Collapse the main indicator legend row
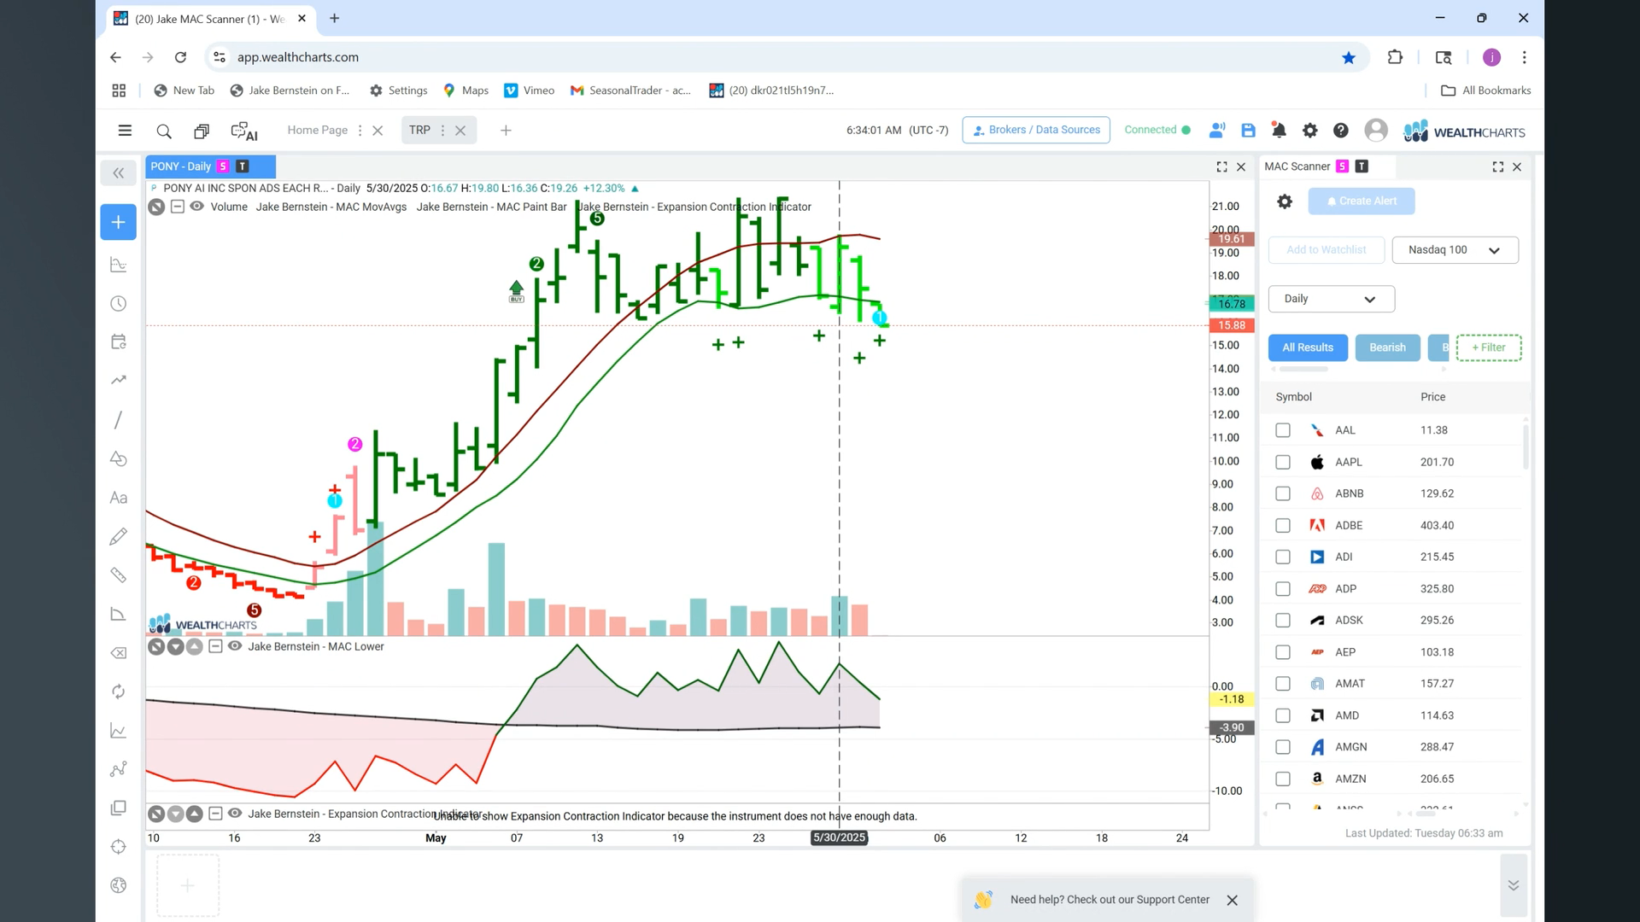Screen dimensions: 1640x922 tap(177, 207)
